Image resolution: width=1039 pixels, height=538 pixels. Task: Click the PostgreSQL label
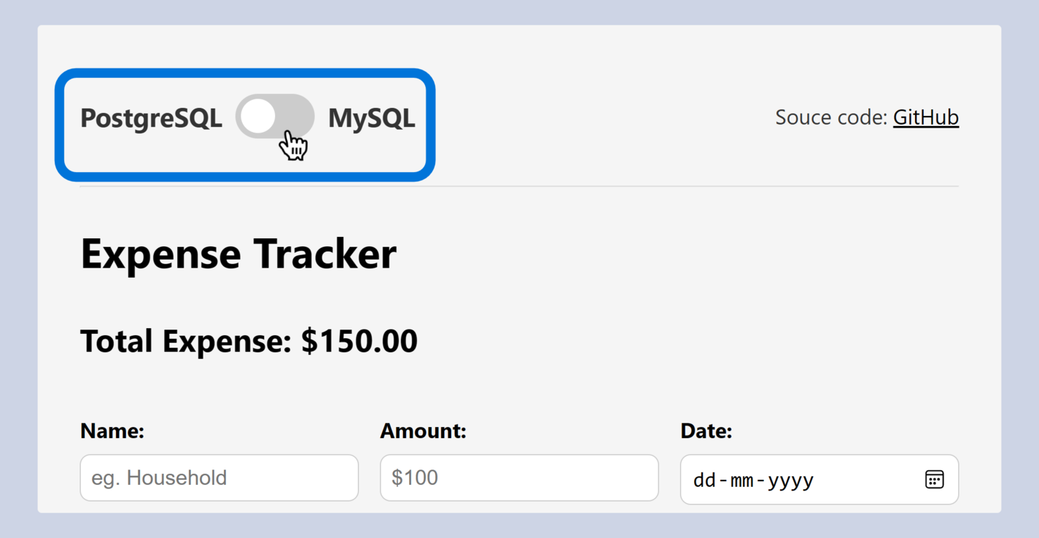coord(151,118)
